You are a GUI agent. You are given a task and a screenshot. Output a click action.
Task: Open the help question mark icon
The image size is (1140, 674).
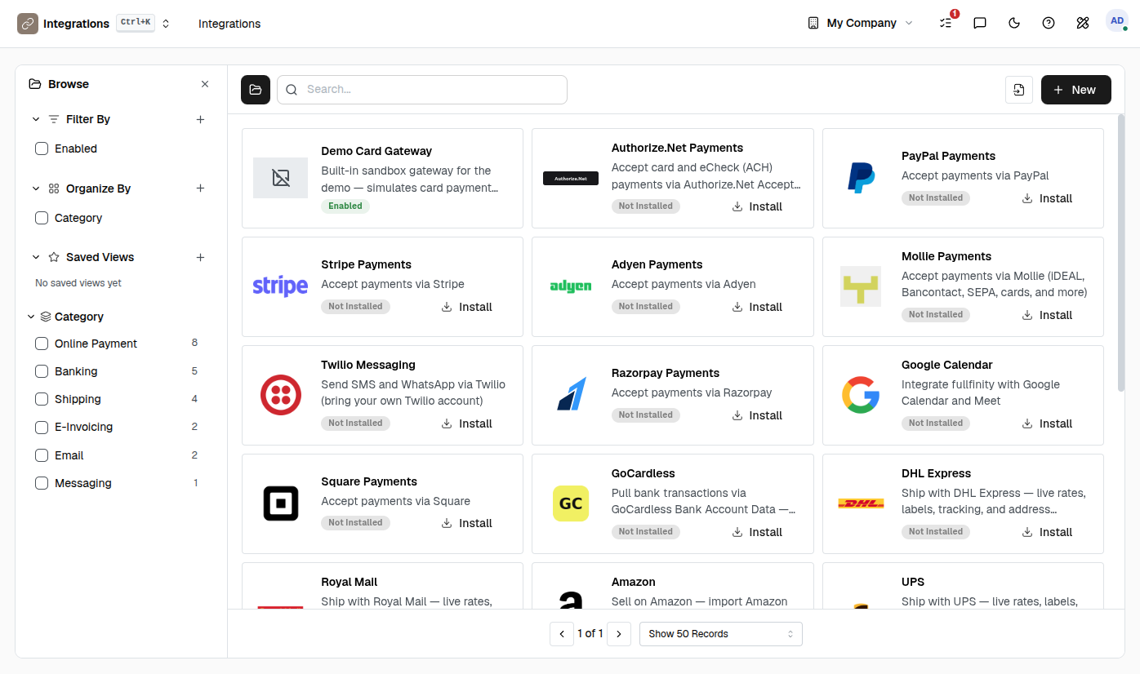tap(1049, 23)
